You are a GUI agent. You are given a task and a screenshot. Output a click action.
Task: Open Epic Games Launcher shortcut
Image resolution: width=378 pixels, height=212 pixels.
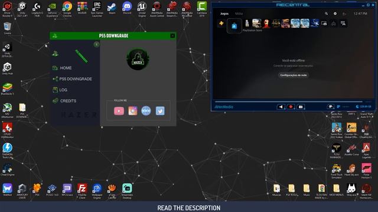(x=97, y=9)
